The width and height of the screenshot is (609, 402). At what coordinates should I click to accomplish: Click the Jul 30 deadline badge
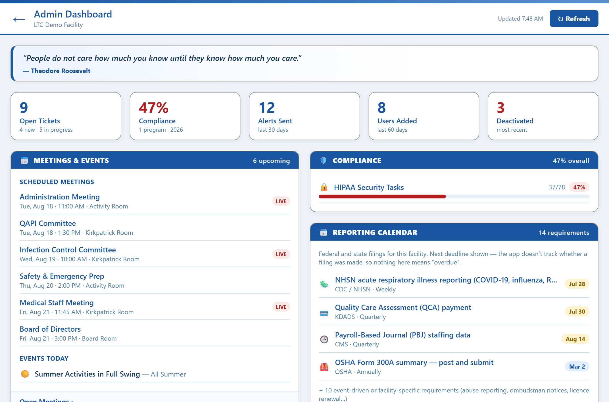coord(577,312)
